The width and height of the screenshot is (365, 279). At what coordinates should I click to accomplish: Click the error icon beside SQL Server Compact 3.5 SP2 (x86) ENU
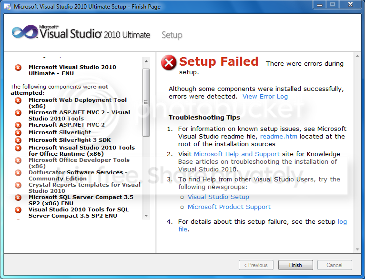pyautogui.click(x=18, y=198)
